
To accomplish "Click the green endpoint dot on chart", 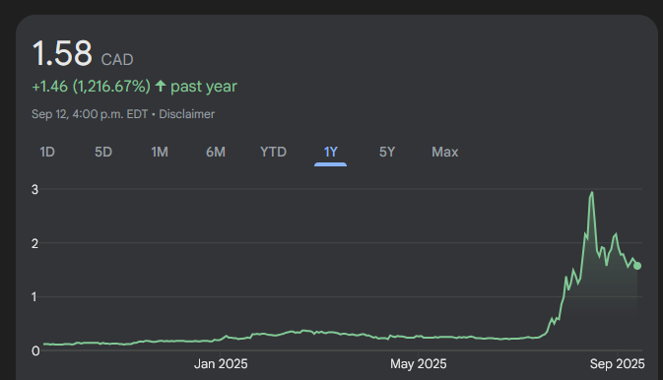I will tap(637, 266).
